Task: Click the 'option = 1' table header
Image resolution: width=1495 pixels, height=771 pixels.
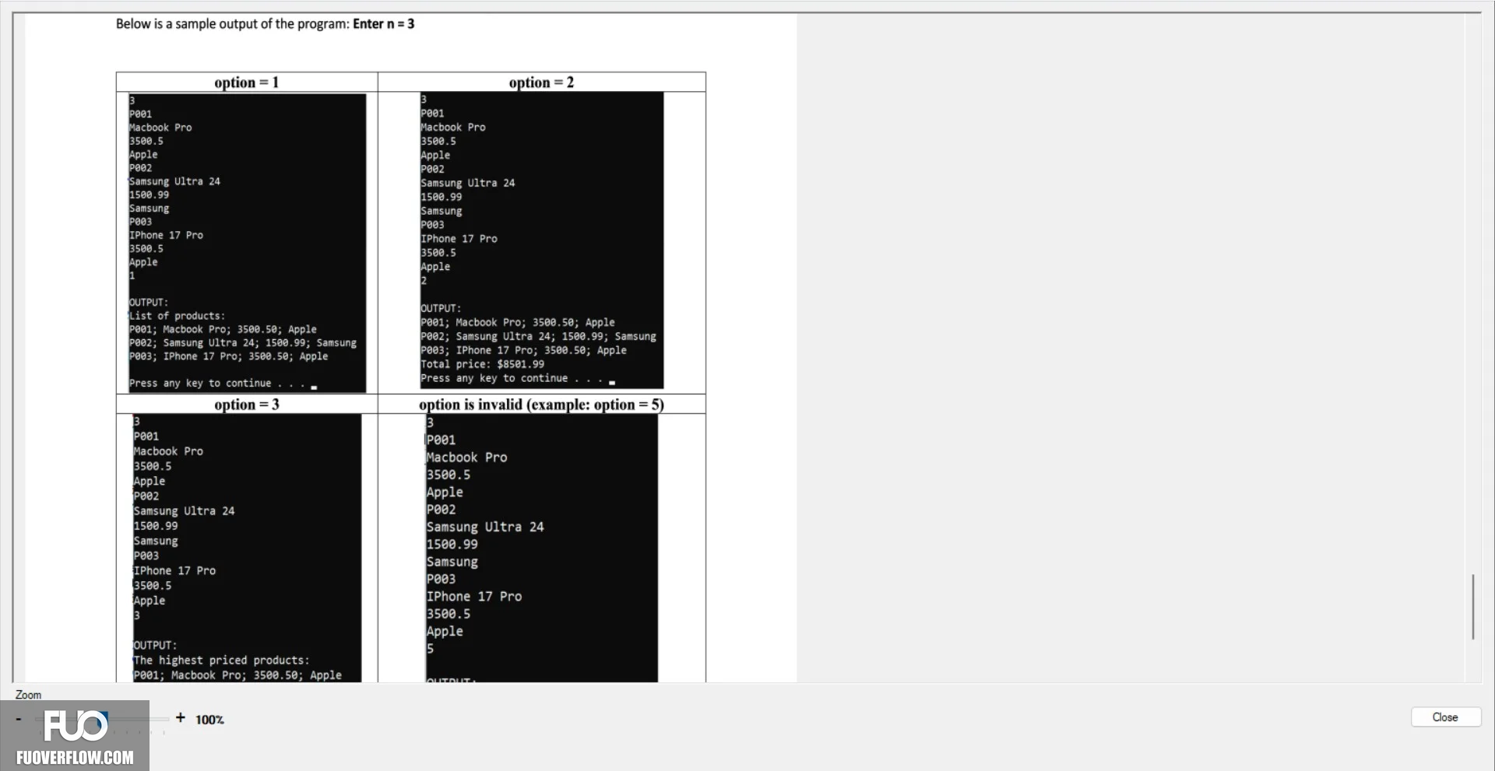Action: [x=247, y=82]
